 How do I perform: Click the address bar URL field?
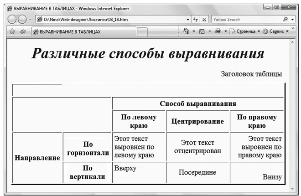[109, 20]
